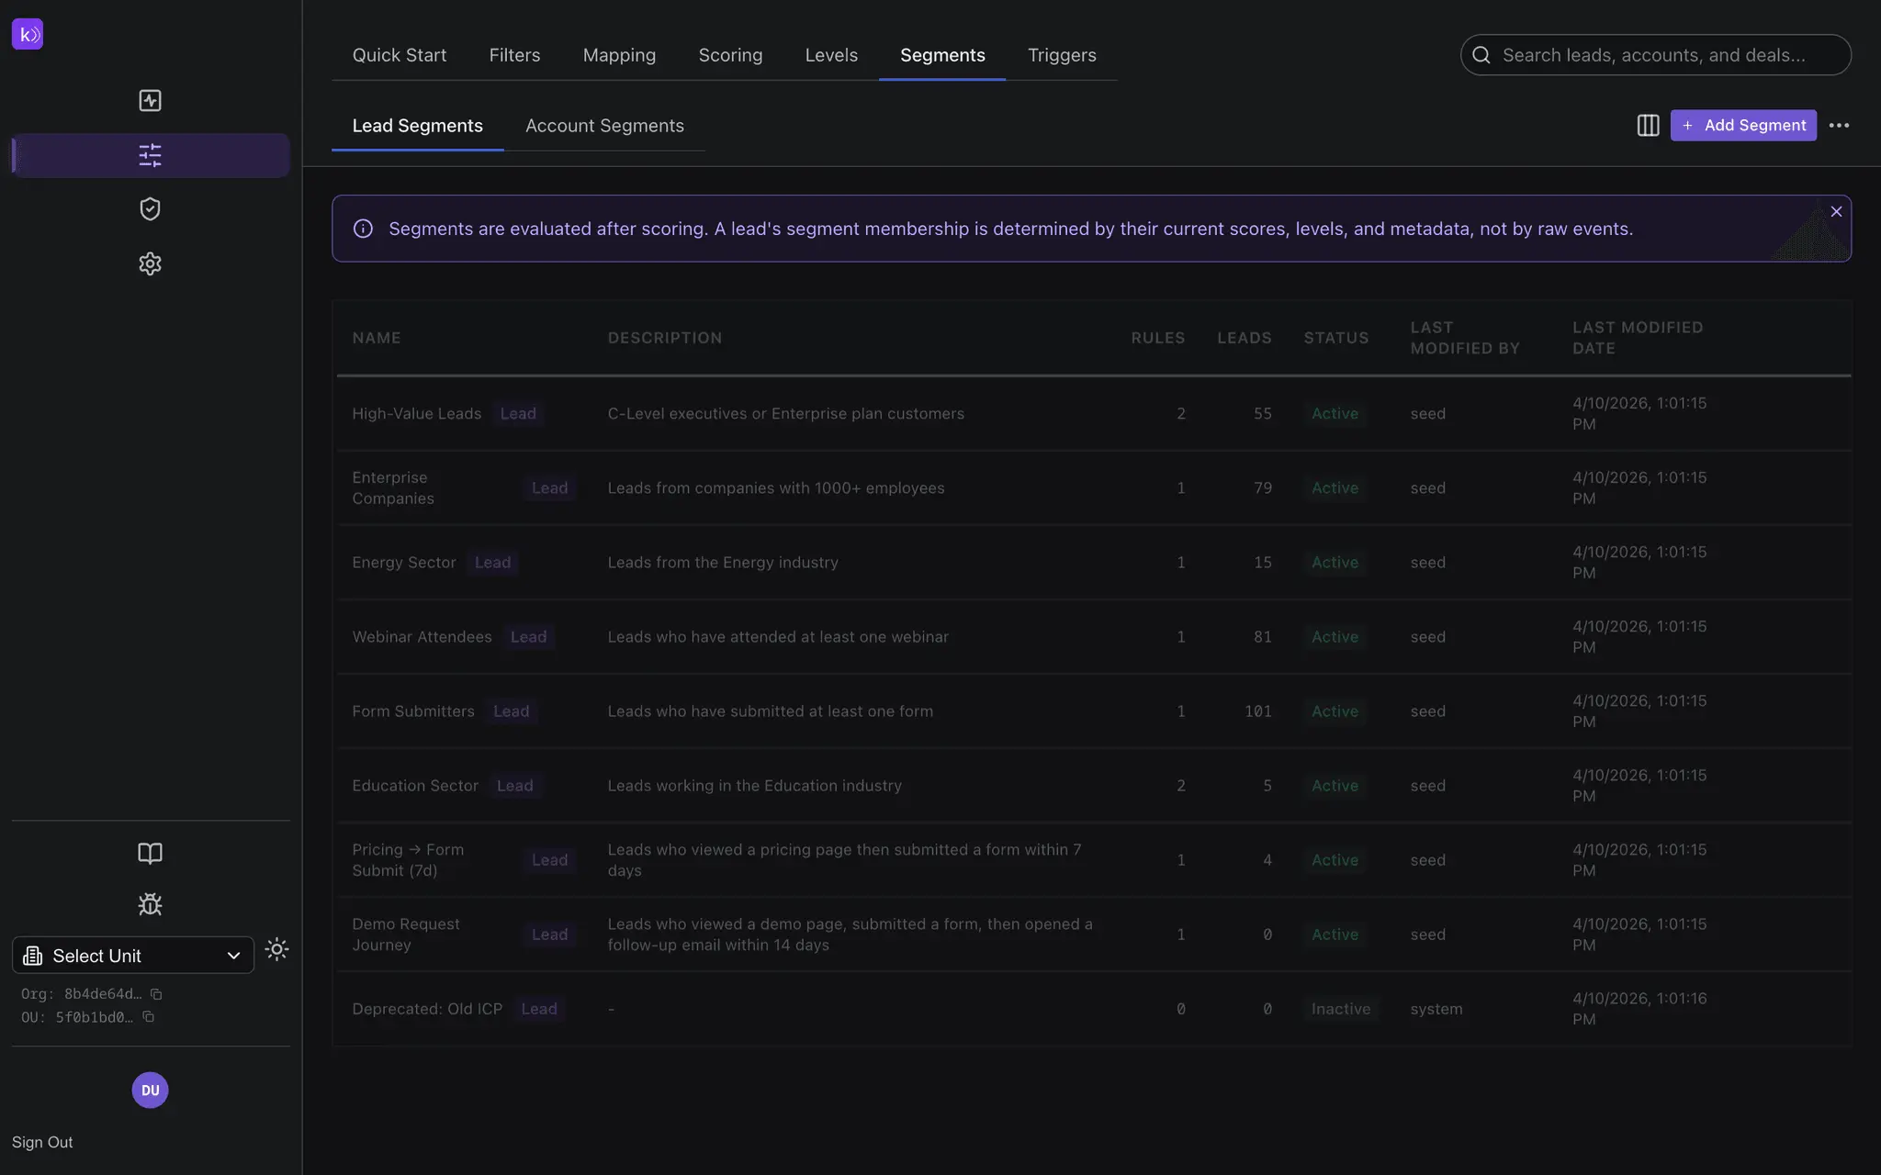This screenshot has width=1881, height=1175.
Task: Open the Deprecated: Old ICP segment
Action: pos(427,1008)
